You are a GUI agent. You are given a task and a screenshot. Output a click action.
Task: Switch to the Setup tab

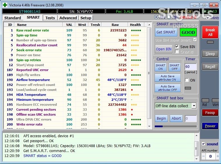pyautogui.click(x=86, y=18)
